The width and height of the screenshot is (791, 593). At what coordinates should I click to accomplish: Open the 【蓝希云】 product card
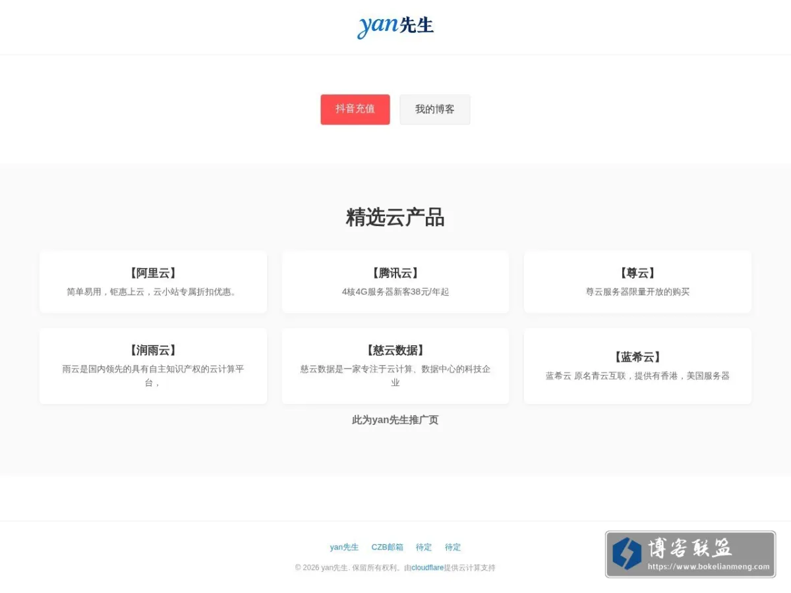tap(637, 366)
